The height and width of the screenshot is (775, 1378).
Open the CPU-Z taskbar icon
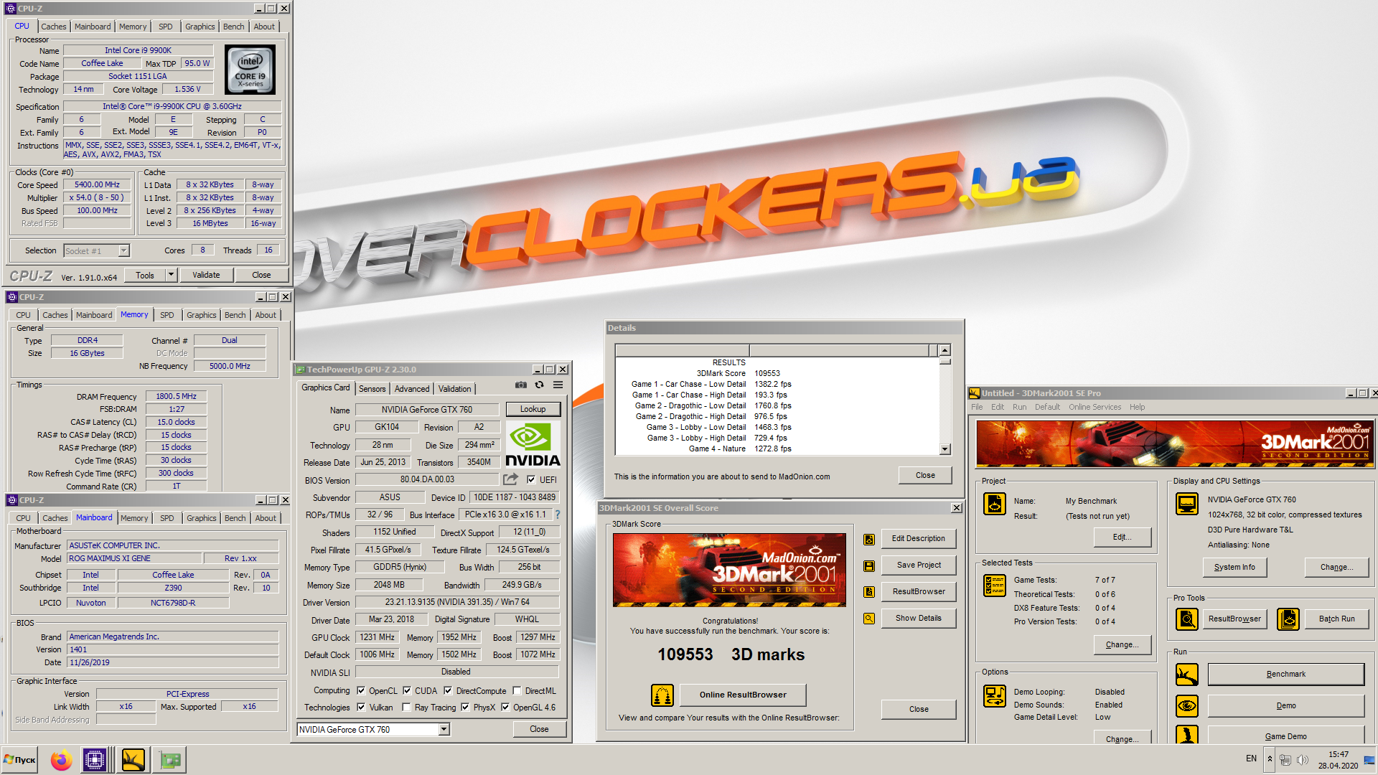coord(95,760)
